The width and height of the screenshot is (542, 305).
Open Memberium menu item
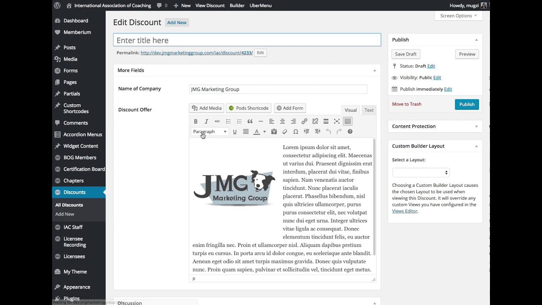pyautogui.click(x=77, y=32)
